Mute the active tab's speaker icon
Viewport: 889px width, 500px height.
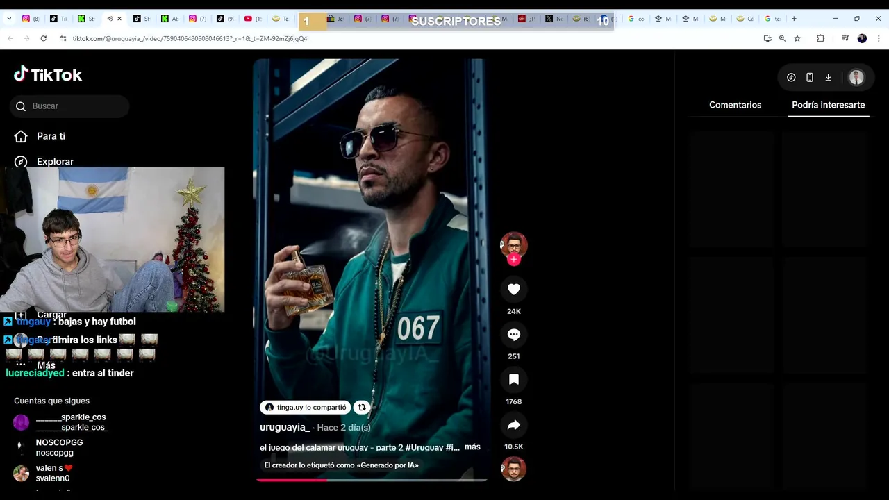(110, 19)
